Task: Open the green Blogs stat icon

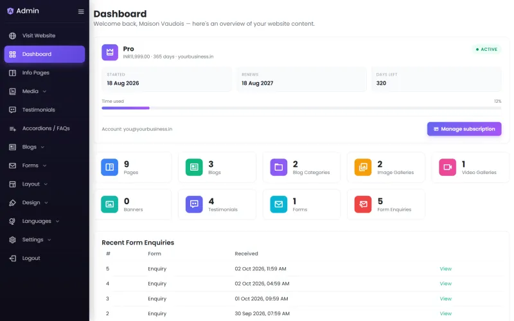Action: (x=194, y=168)
